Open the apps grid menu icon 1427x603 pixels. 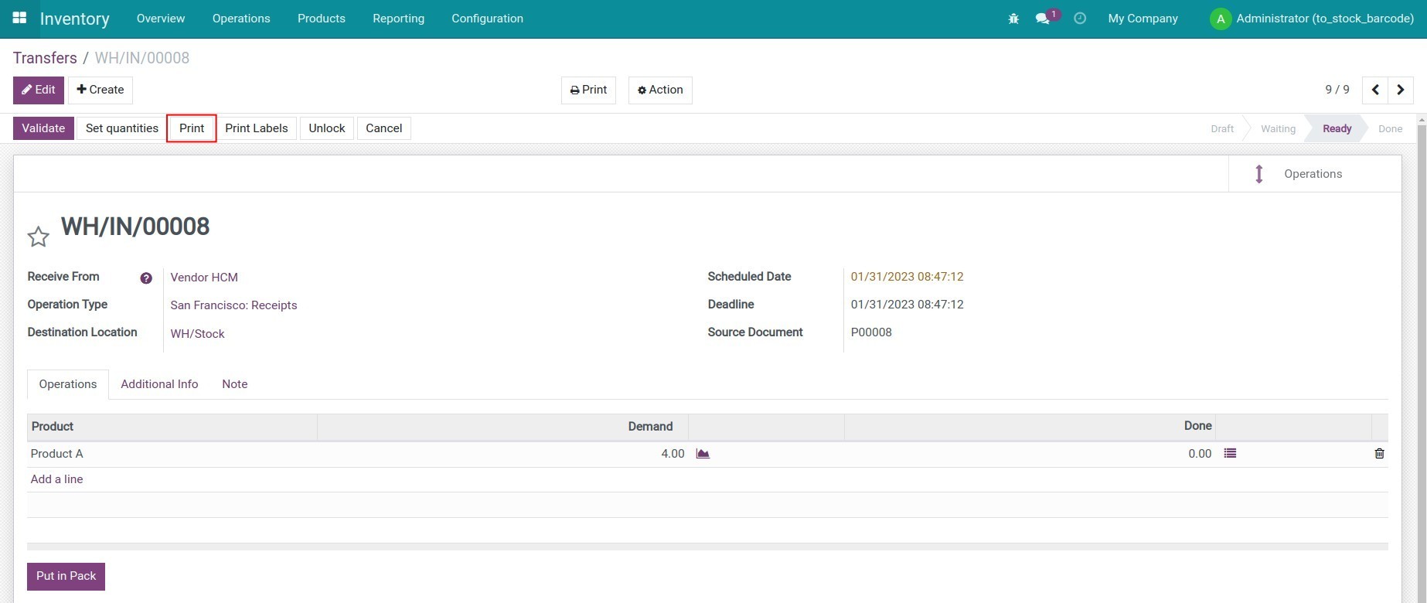point(19,18)
